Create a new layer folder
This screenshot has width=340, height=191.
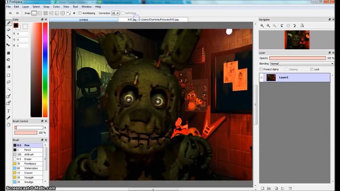click(269, 188)
